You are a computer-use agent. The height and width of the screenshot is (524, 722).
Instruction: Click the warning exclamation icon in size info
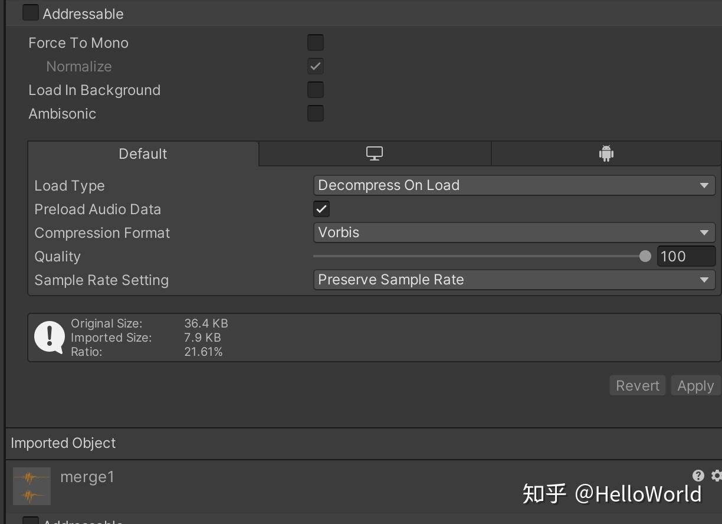50,337
